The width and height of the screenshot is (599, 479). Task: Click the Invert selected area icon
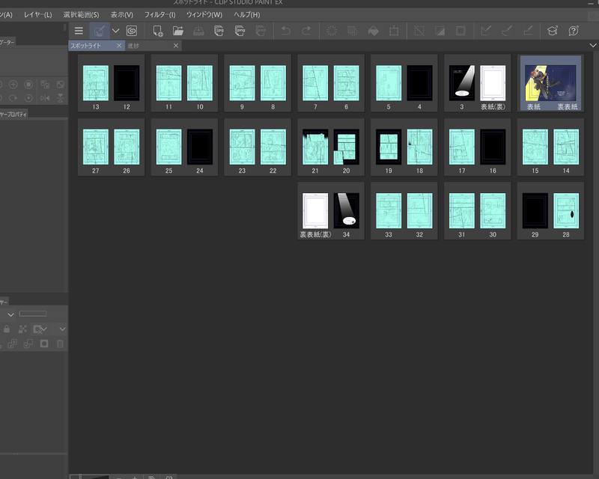[440, 31]
